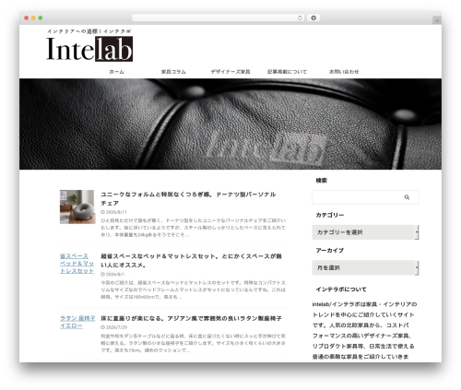Click the browser reload icon

[x=300, y=18]
